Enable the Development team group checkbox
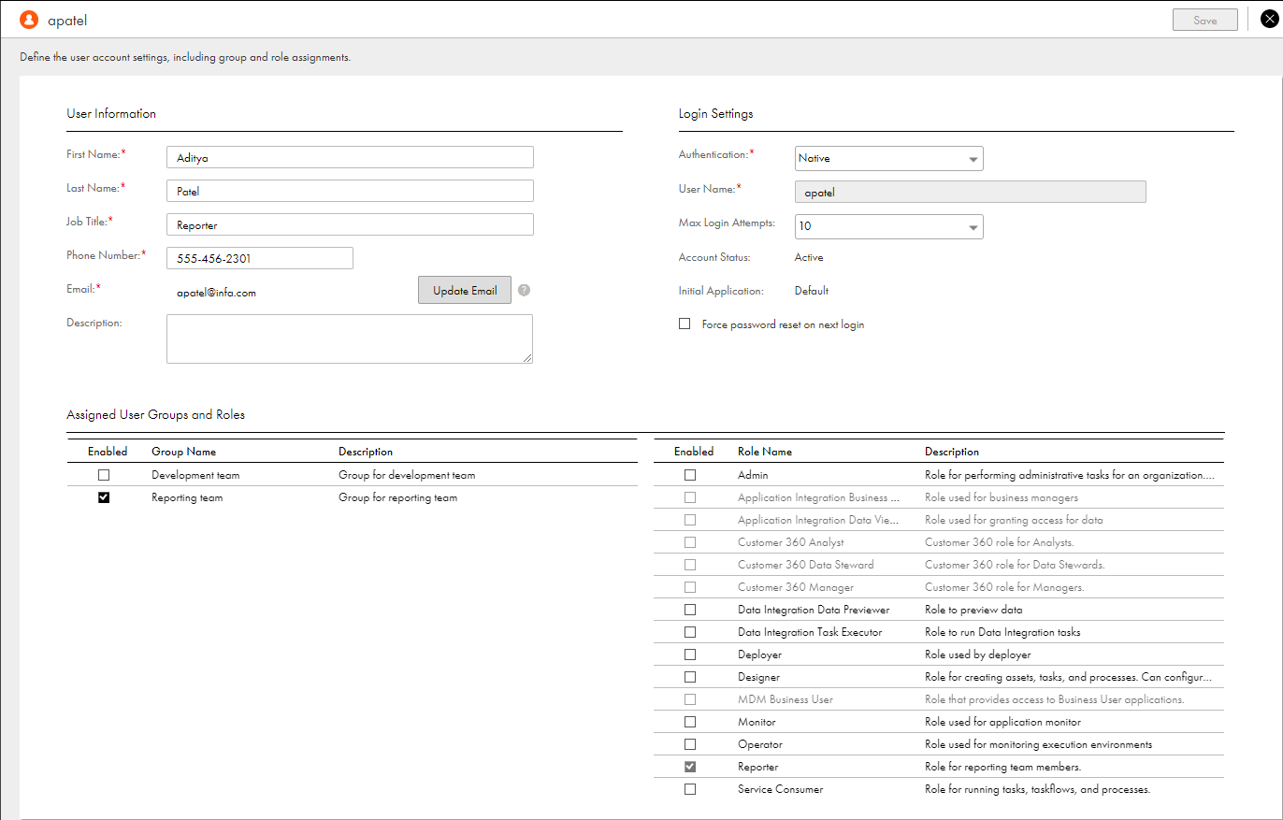Screen dimensions: 1283x820 coord(104,475)
